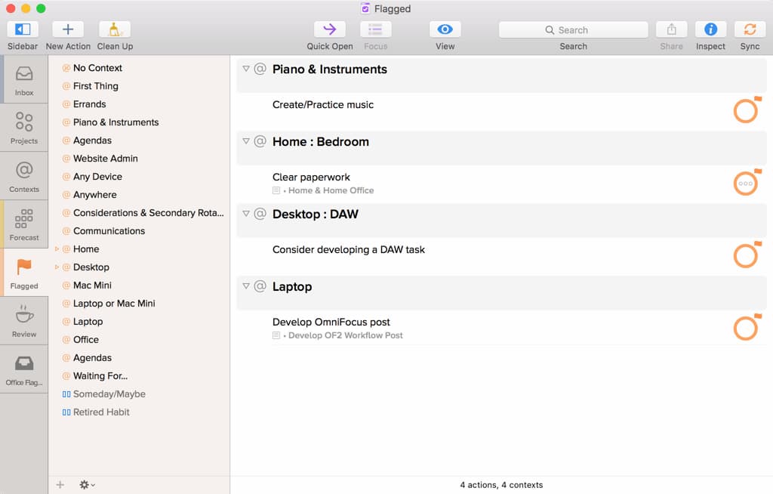The width and height of the screenshot is (773, 494).
Task: Switch to the Projects perspective tab
Action: [x=24, y=128]
